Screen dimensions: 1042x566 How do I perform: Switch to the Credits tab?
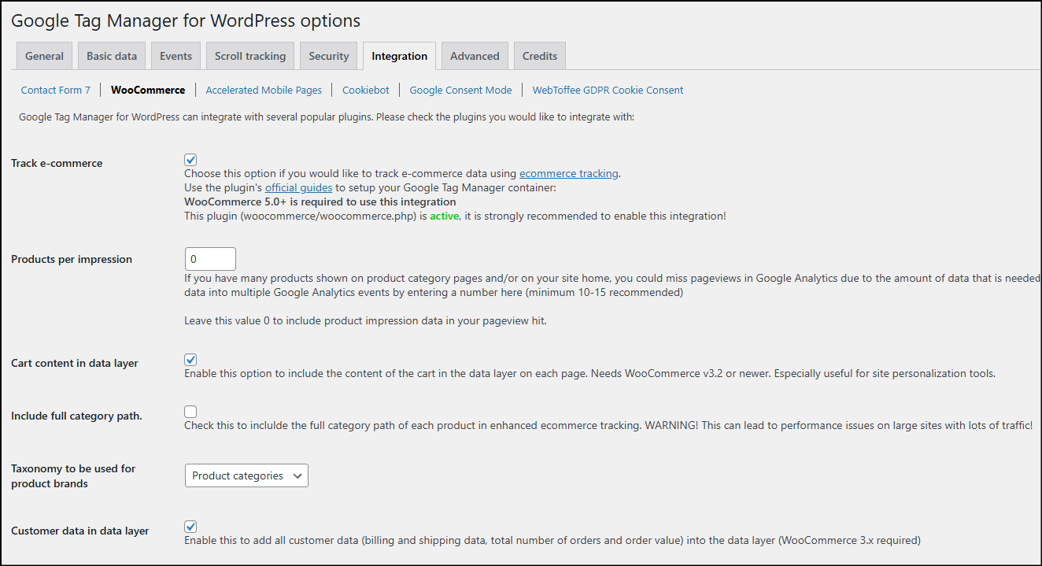tap(540, 56)
